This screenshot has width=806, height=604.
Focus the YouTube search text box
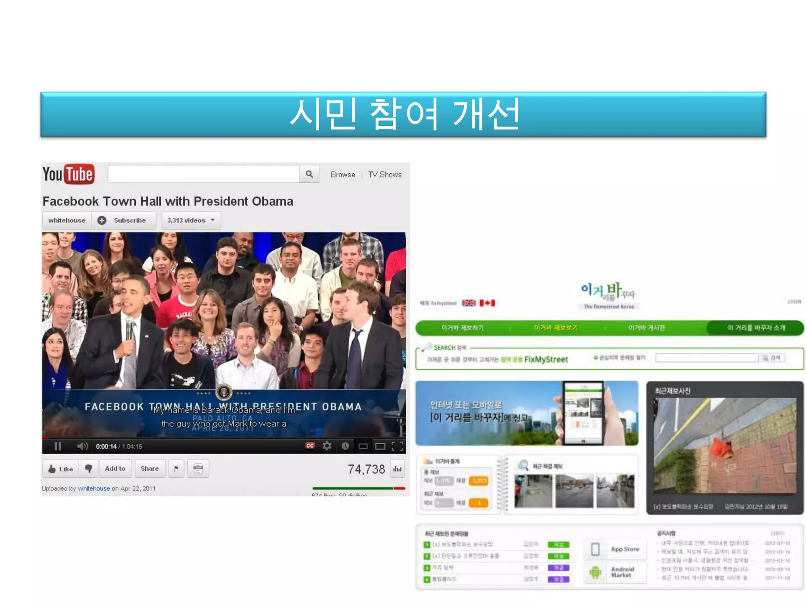coord(203,174)
